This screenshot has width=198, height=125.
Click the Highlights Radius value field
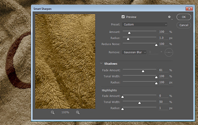[163, 108]
